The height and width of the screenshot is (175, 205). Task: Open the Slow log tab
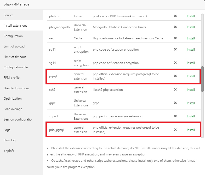(x=9, y=140)
